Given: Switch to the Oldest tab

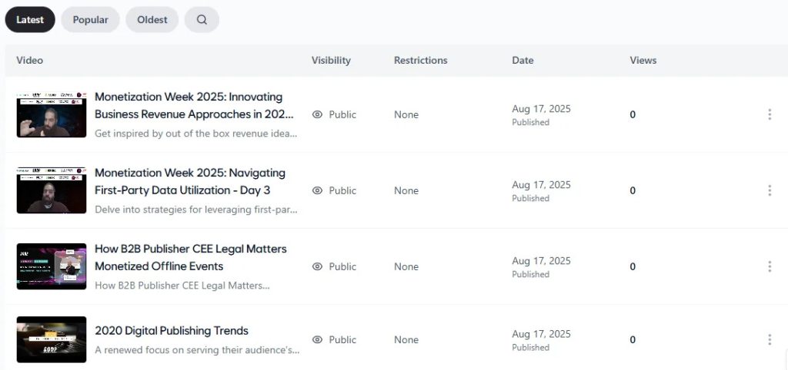Looking at the screenshot, I should (x=152, y=20).
